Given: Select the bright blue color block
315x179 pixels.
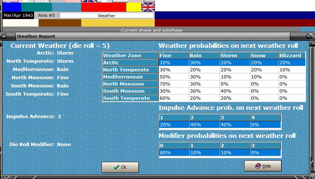Looking at the screenshot, I should click(12, 7).
